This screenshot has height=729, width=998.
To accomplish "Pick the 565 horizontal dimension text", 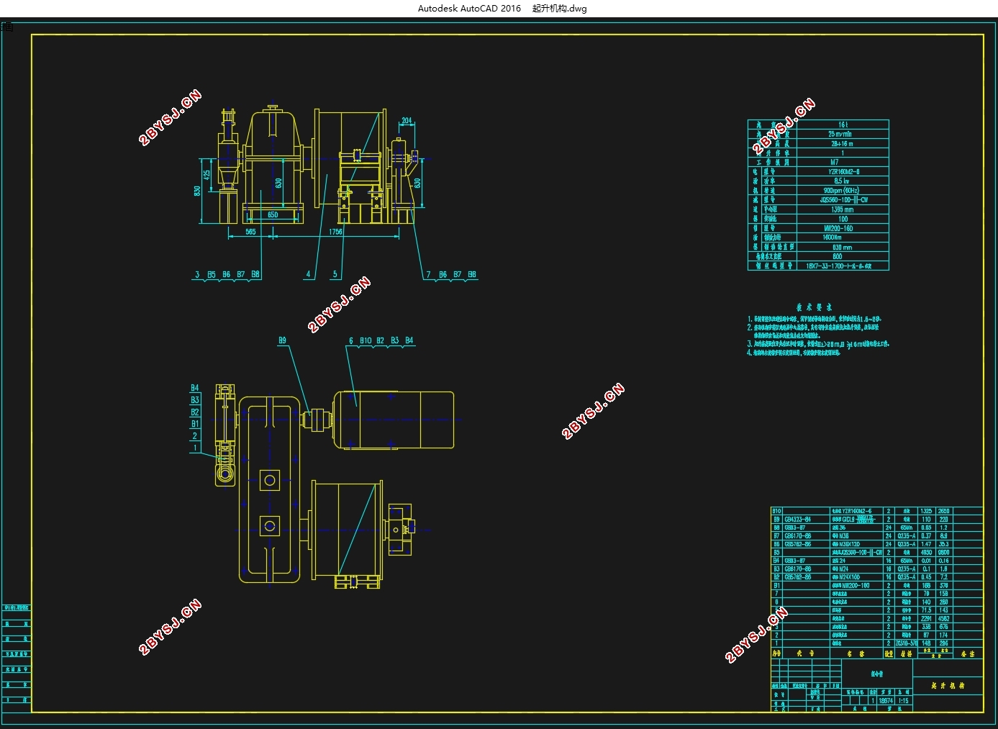I will [x=250, y=232].
